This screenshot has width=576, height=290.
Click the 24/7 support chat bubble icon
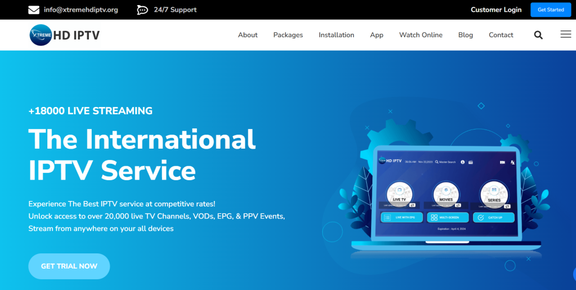click(142, 10)
